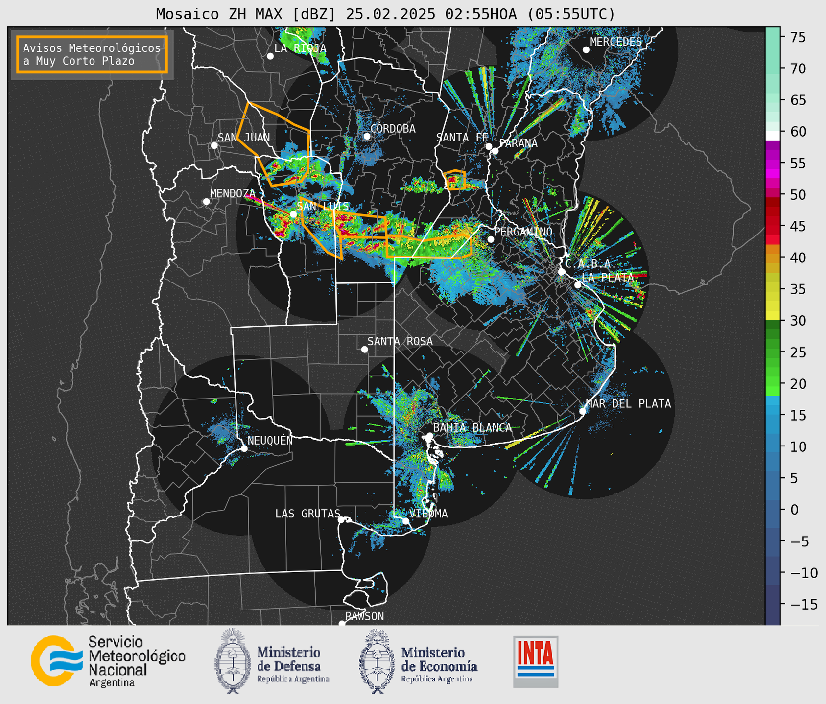Click the orange warning polygon east of San Juan
826x704 pixels.
tap(274, 144)
